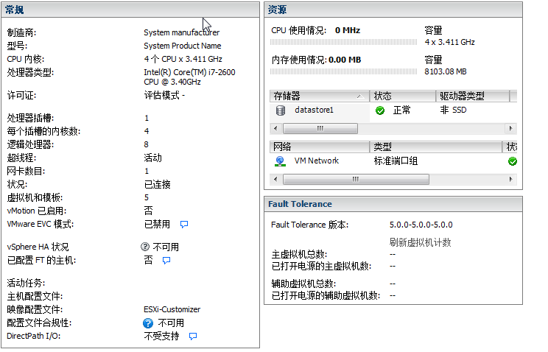The height and width of the screenshot is (352, 548).
Task: Click the 不受支持 DirectPath I/O value
Action: point(161,337)
